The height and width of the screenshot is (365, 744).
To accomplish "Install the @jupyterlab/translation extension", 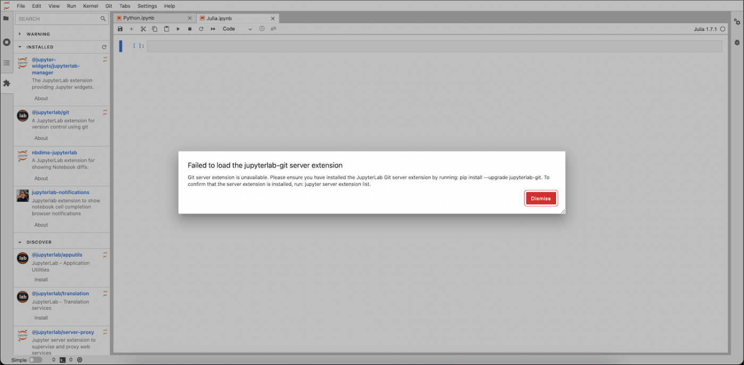I will click(x=41, y=318).
